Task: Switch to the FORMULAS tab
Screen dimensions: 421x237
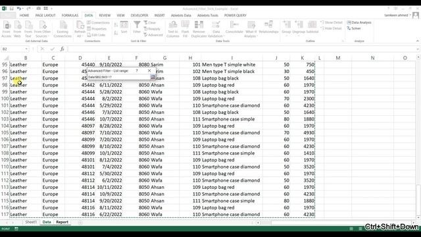Action: pyautogui.click(x=70, y=15)
